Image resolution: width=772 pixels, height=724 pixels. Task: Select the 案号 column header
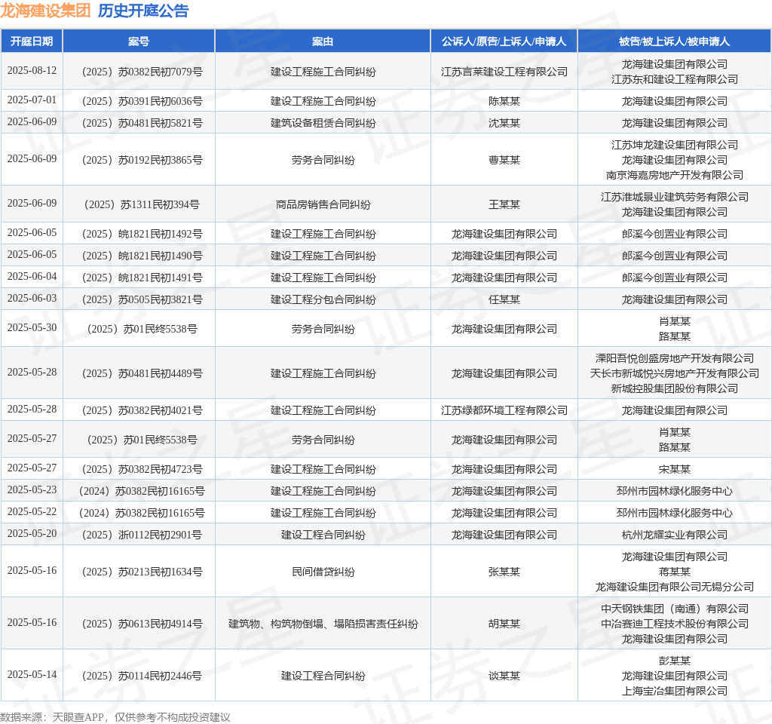[x=139, y=41]
